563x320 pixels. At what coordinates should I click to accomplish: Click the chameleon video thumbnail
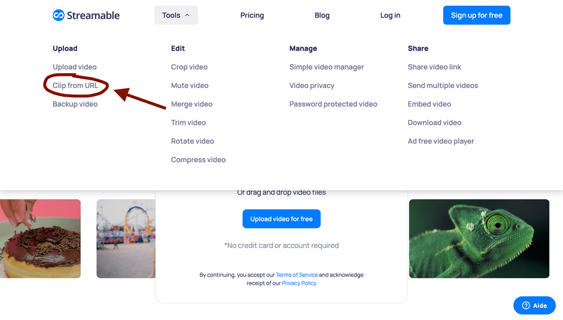tap(479, 238)
